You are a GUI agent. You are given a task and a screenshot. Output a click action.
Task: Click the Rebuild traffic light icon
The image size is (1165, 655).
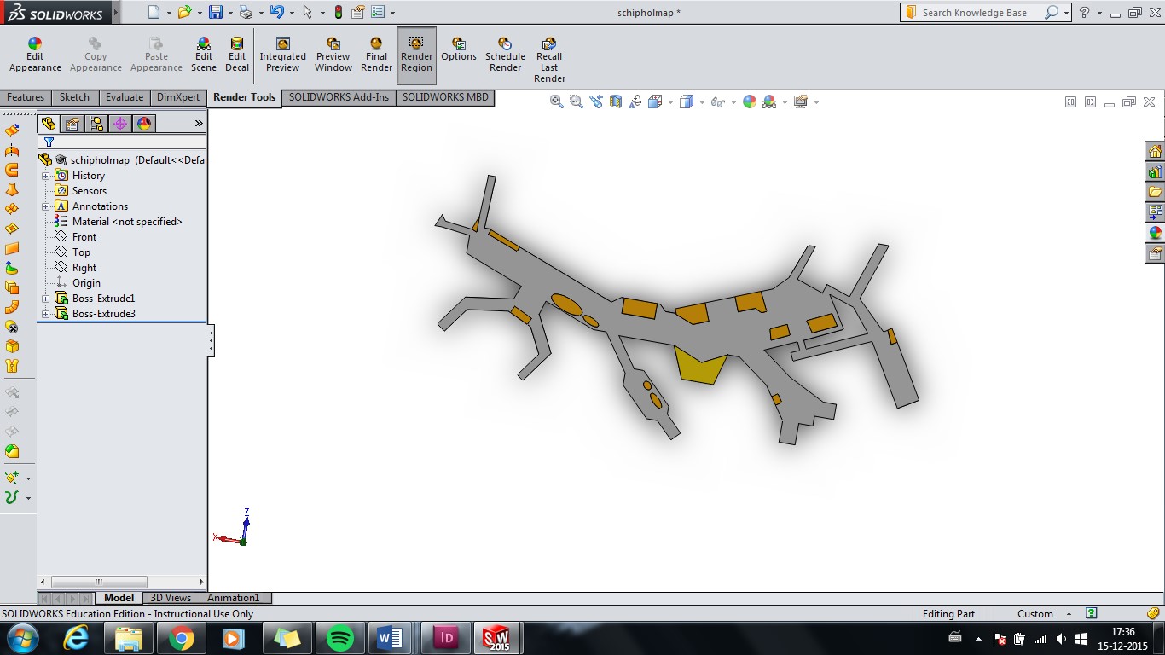pos(339,12)
